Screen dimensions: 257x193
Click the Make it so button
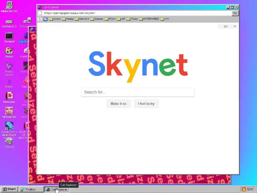pyautogui.click(x=118, y=104)
